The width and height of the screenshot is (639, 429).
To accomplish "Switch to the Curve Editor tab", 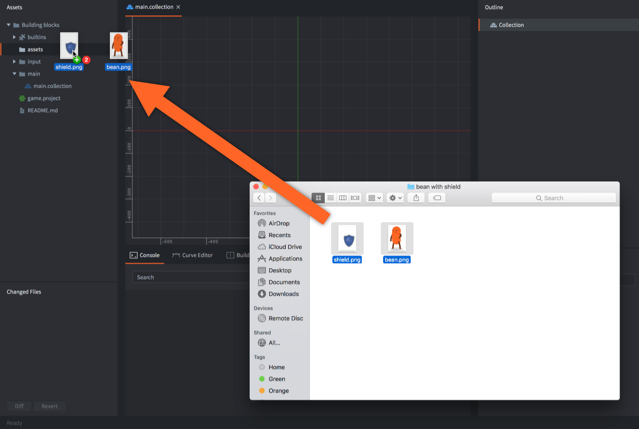I will tap(193, 255).
